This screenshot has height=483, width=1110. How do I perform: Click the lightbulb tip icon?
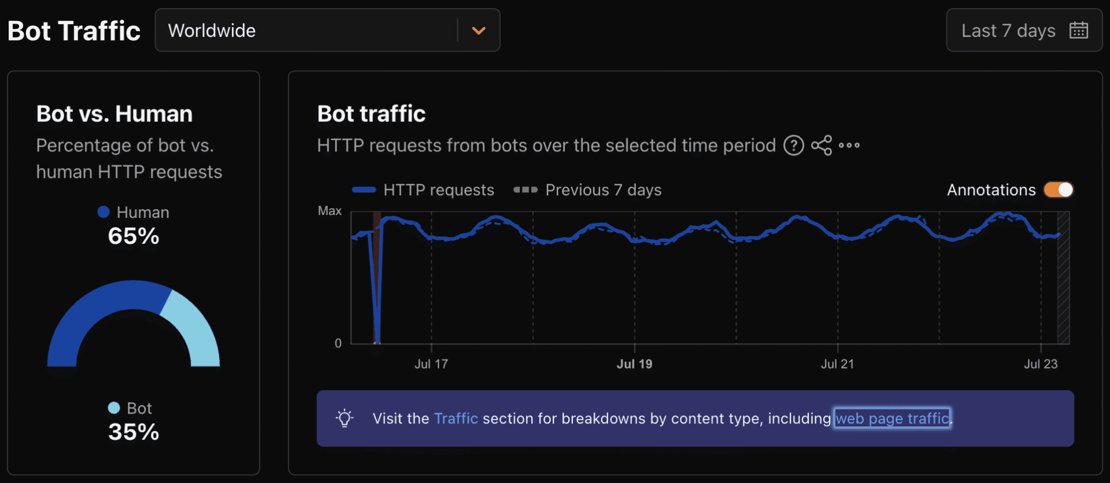pyautogui.click(x=345, y=418)
